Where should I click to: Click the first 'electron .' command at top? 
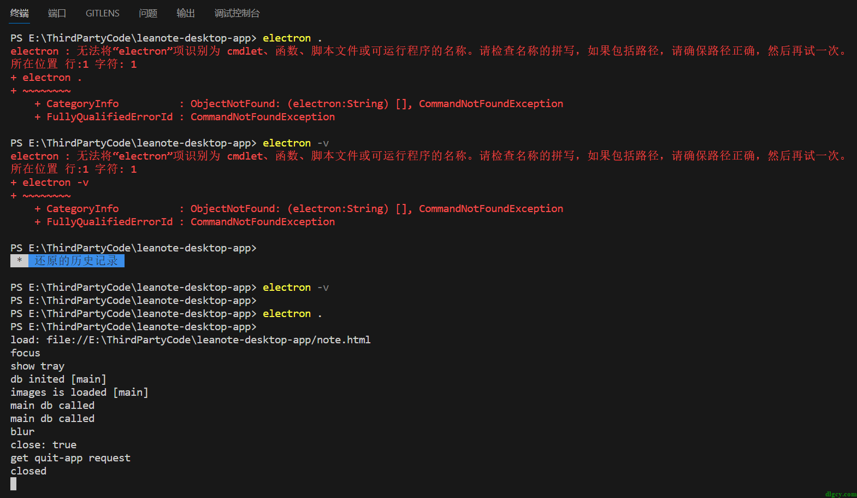(x=292, y=38)
